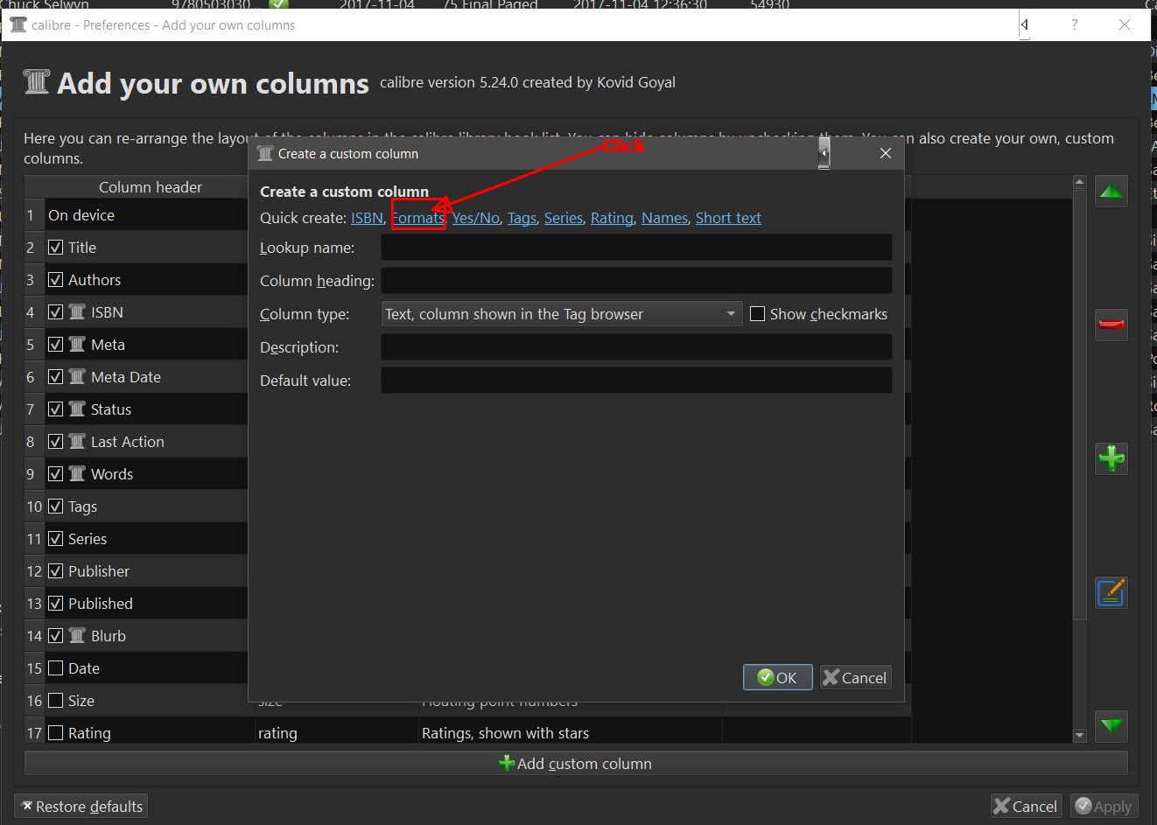Click the Column header table heading
Screen dimensions: 1157x825
[150, 187]
